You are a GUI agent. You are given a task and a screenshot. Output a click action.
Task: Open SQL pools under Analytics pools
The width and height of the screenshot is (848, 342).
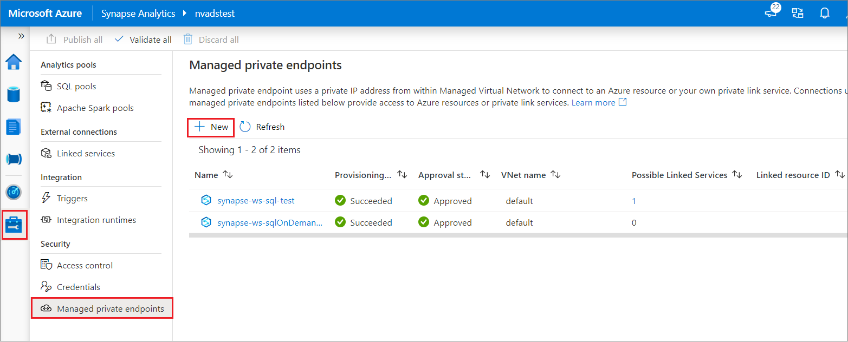(x=76, y=85)
